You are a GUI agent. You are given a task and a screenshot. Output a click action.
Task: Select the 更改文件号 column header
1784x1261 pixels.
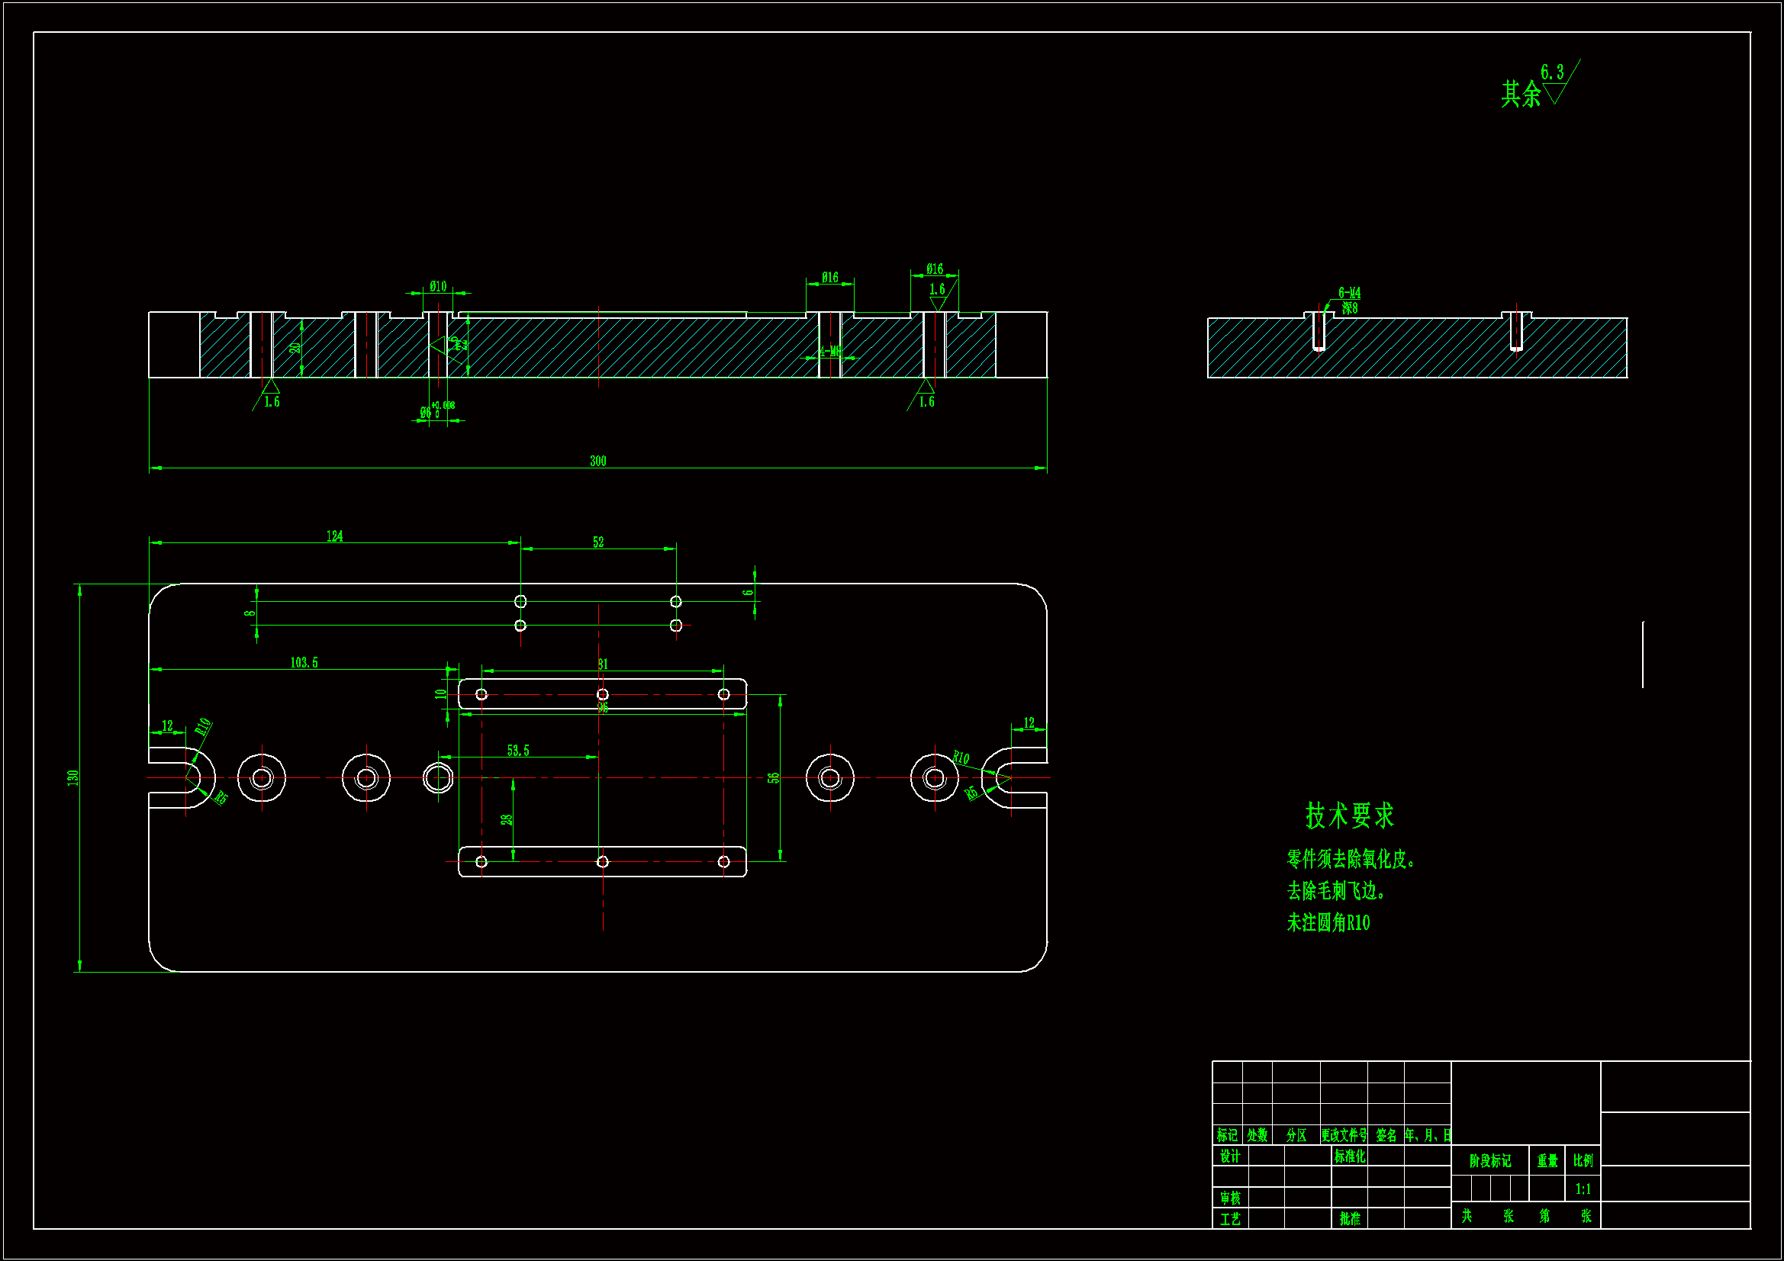tap(1344, 1135)
